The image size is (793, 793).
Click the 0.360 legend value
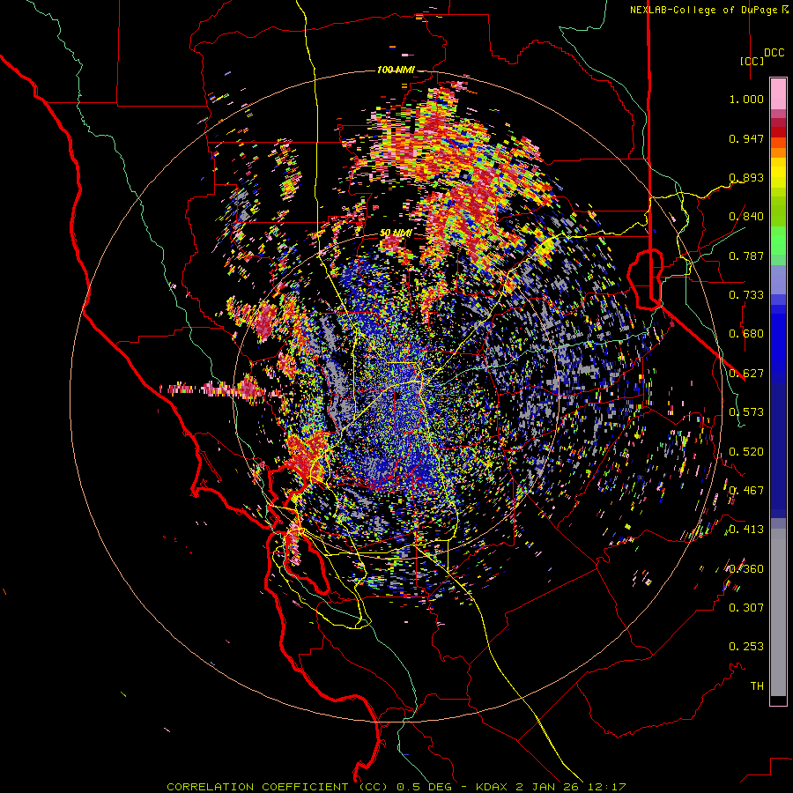click(746, 569)
